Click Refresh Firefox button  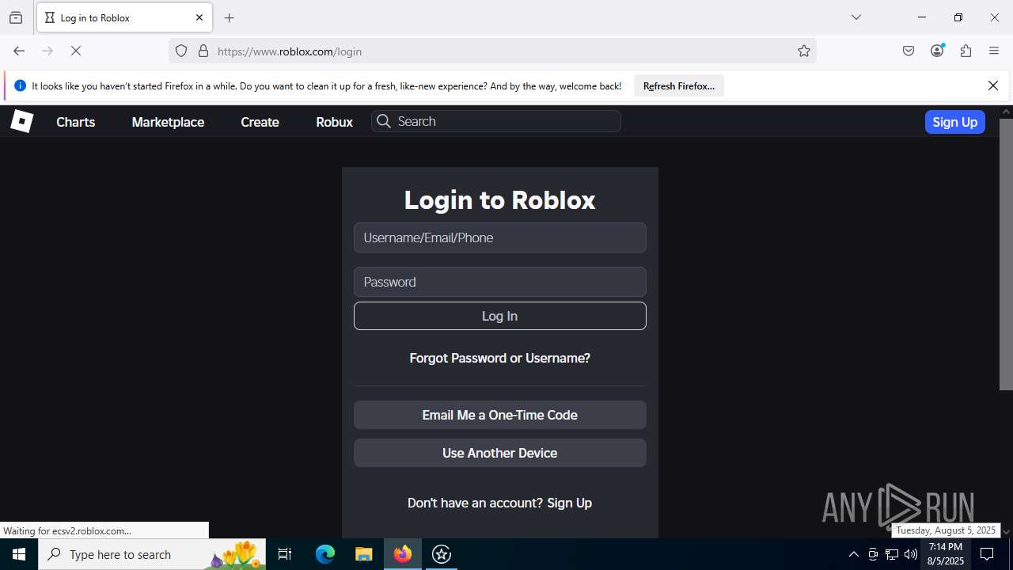click(679, 85)
